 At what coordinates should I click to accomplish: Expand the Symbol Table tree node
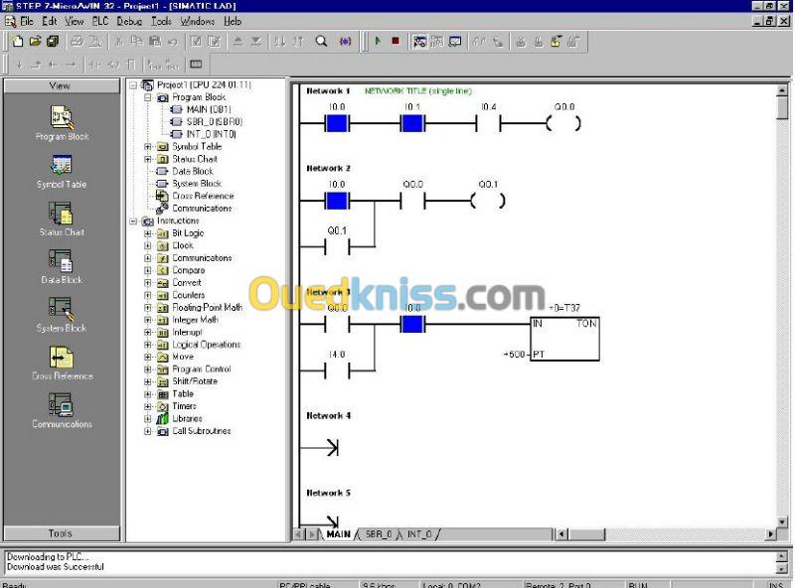click(147, 147)
